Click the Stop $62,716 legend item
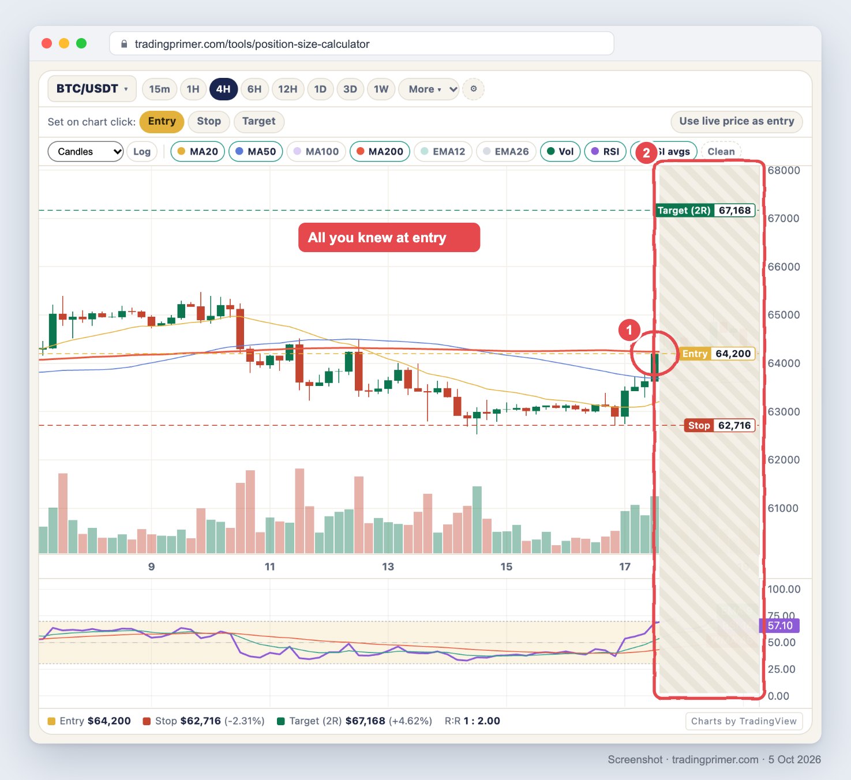 point(204,721)
